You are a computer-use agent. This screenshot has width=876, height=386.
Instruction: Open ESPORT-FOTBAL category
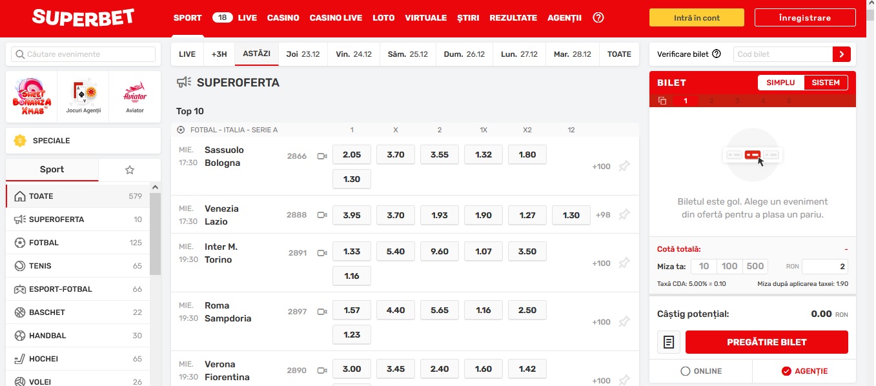(x=78, y=289)
